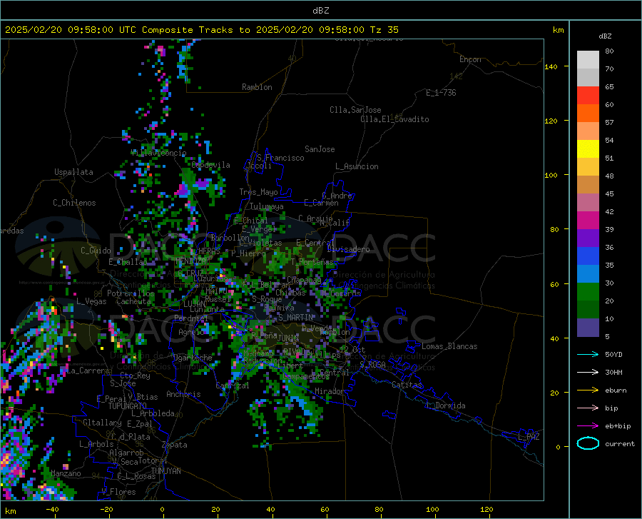Click the S_Francisco map label
642x519 pixels.
click(x=280, y=158)
